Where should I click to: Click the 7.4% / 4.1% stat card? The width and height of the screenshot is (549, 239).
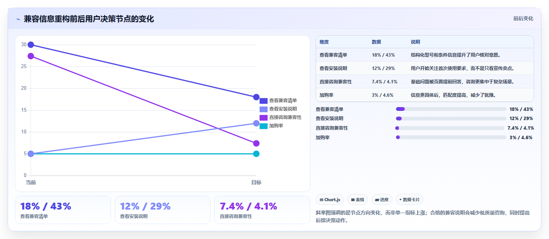coord(262,210)
